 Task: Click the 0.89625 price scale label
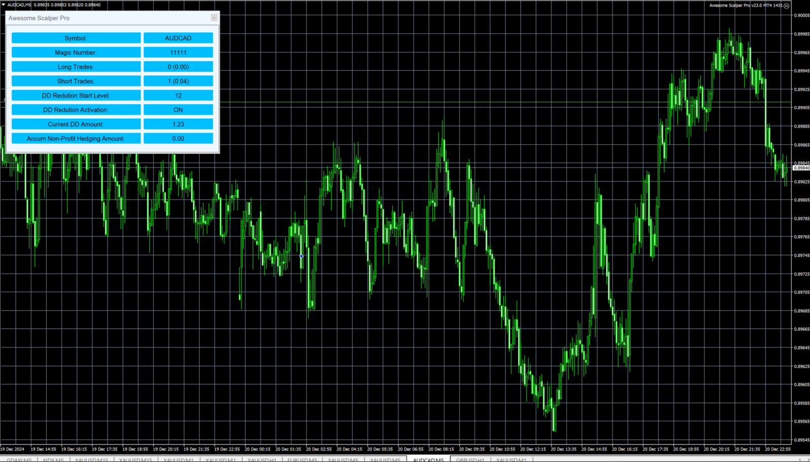coord(801,366)
